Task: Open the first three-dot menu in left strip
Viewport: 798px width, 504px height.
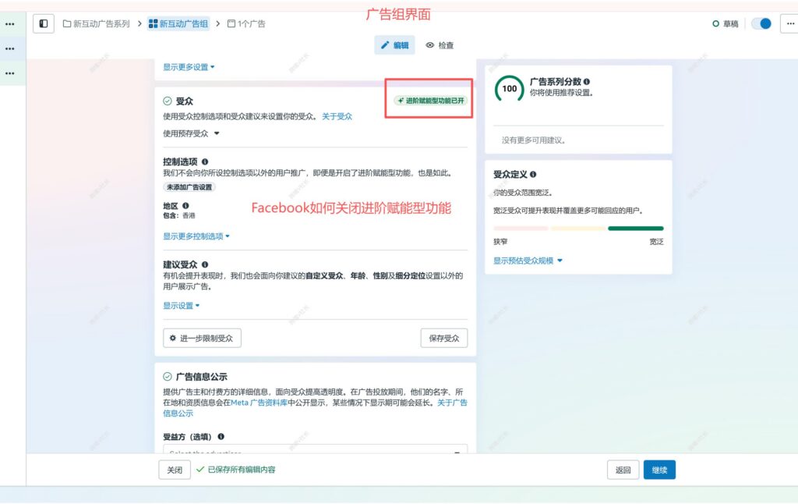Action: pyautogui.click(x=9, y=24)
